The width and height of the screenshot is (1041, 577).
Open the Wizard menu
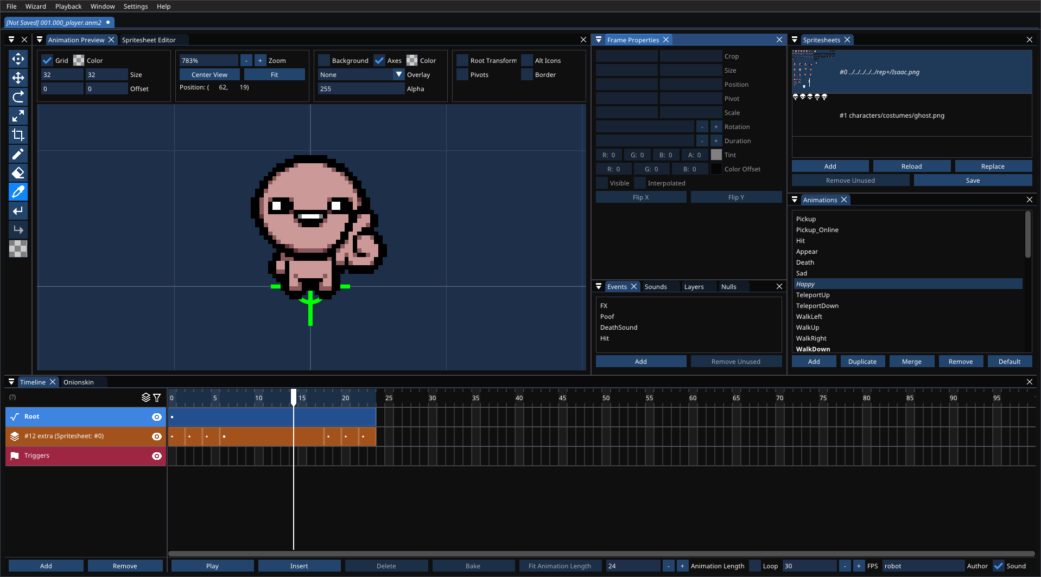(x=35, y=7)
